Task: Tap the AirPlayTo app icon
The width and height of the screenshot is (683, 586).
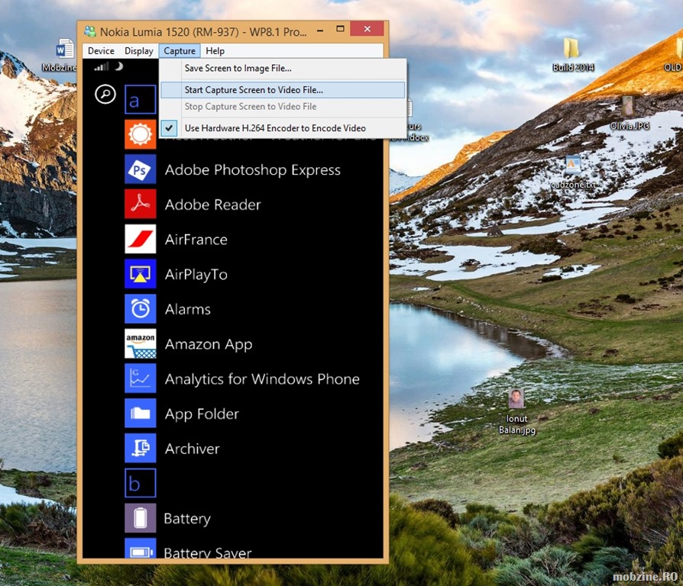Action: pyautogui.click(x=141, y=274)
